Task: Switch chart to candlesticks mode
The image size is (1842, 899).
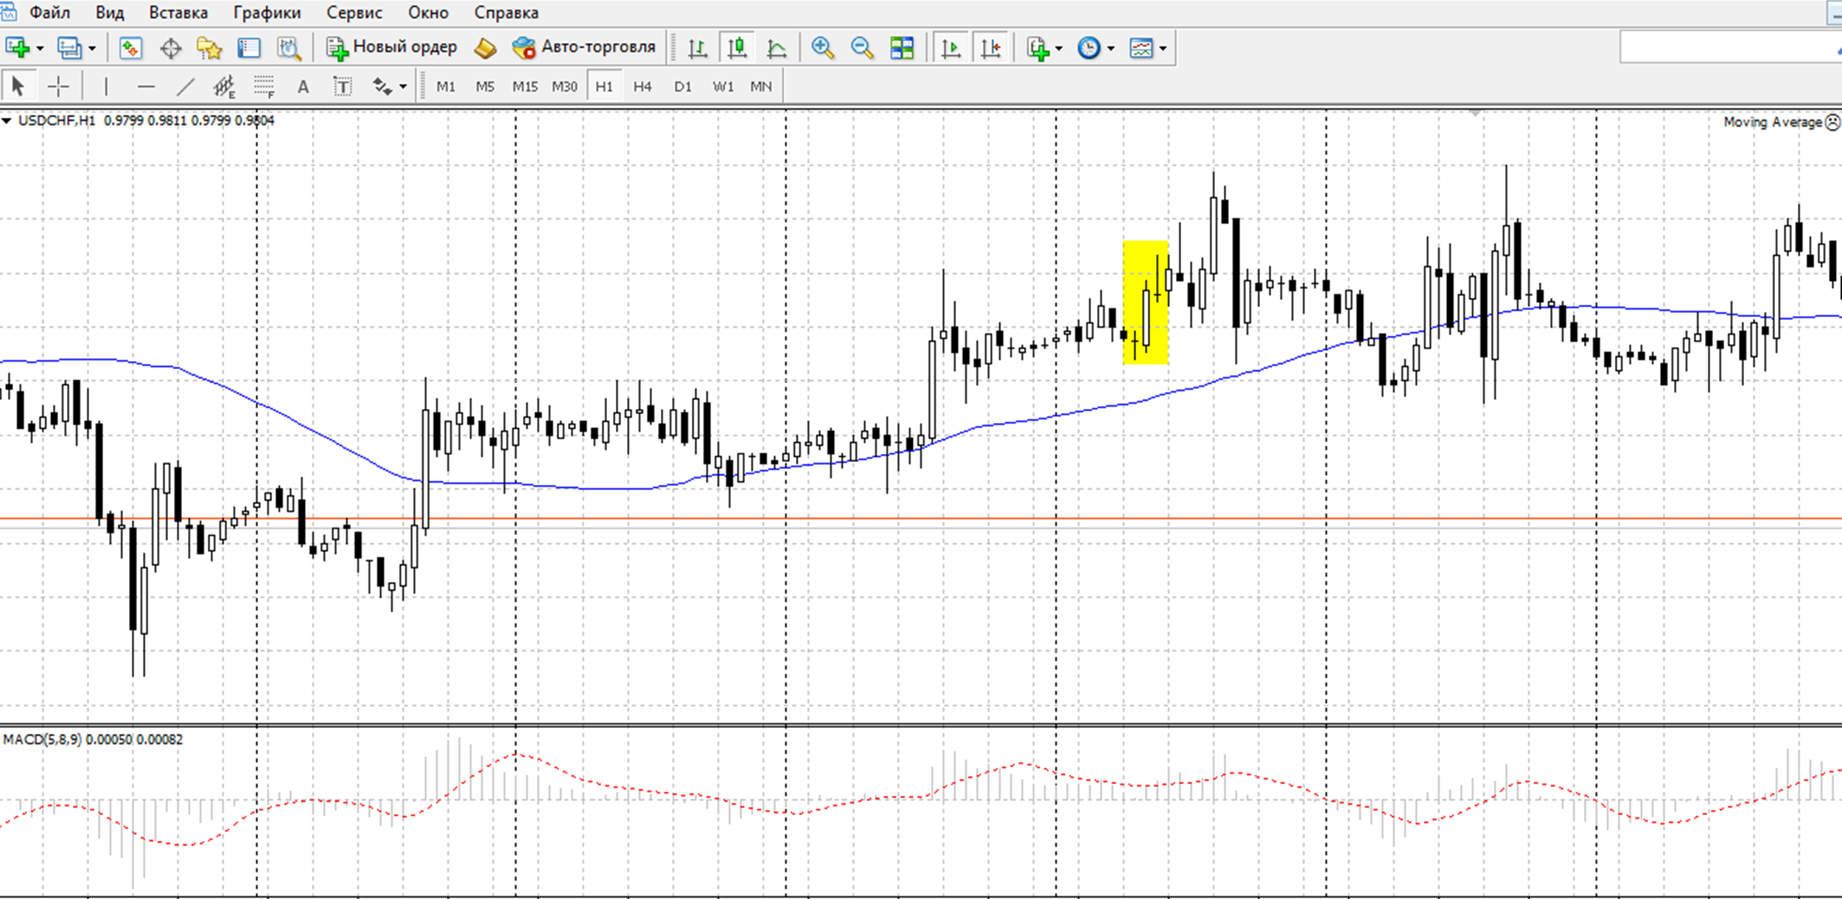Action: pos(737,48)
